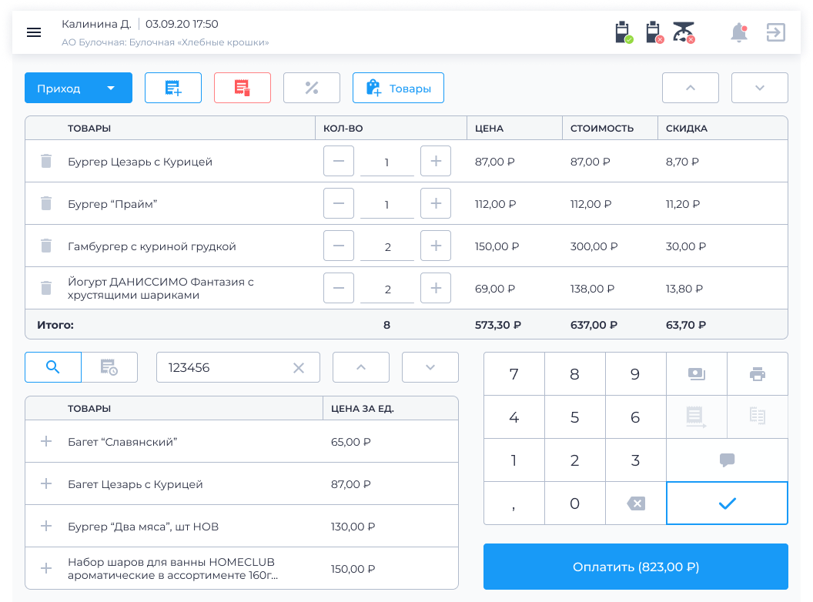Viewport: 813px width, 602px height.
Task: Tap the 7 key on the keypad
Action: tap(514, 374)
